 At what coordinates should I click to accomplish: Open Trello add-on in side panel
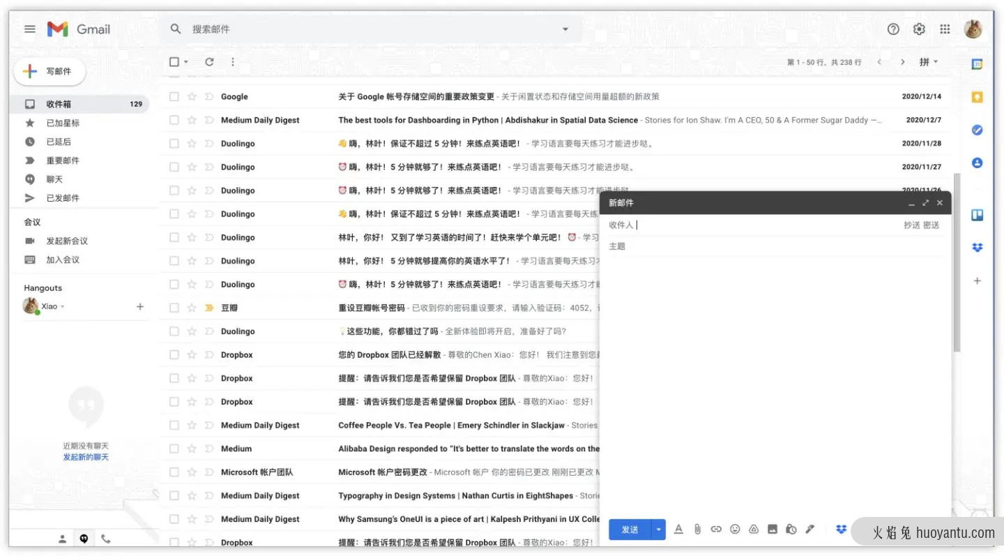pos(978,215)
